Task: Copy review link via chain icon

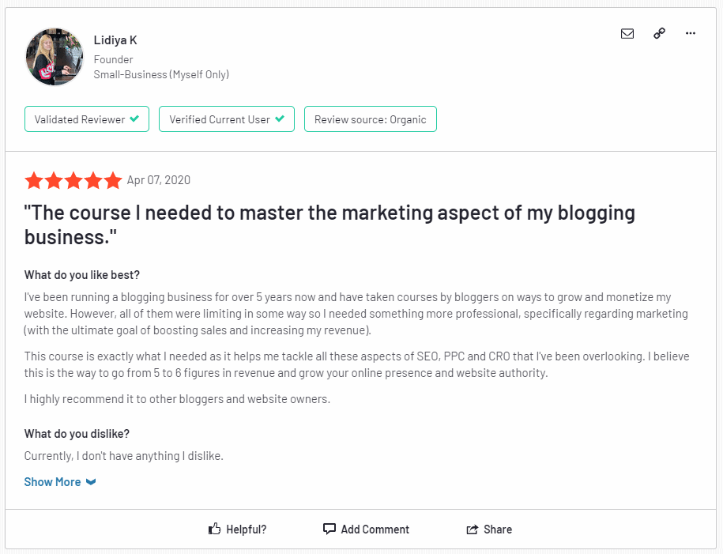Action: pos(659,33)
